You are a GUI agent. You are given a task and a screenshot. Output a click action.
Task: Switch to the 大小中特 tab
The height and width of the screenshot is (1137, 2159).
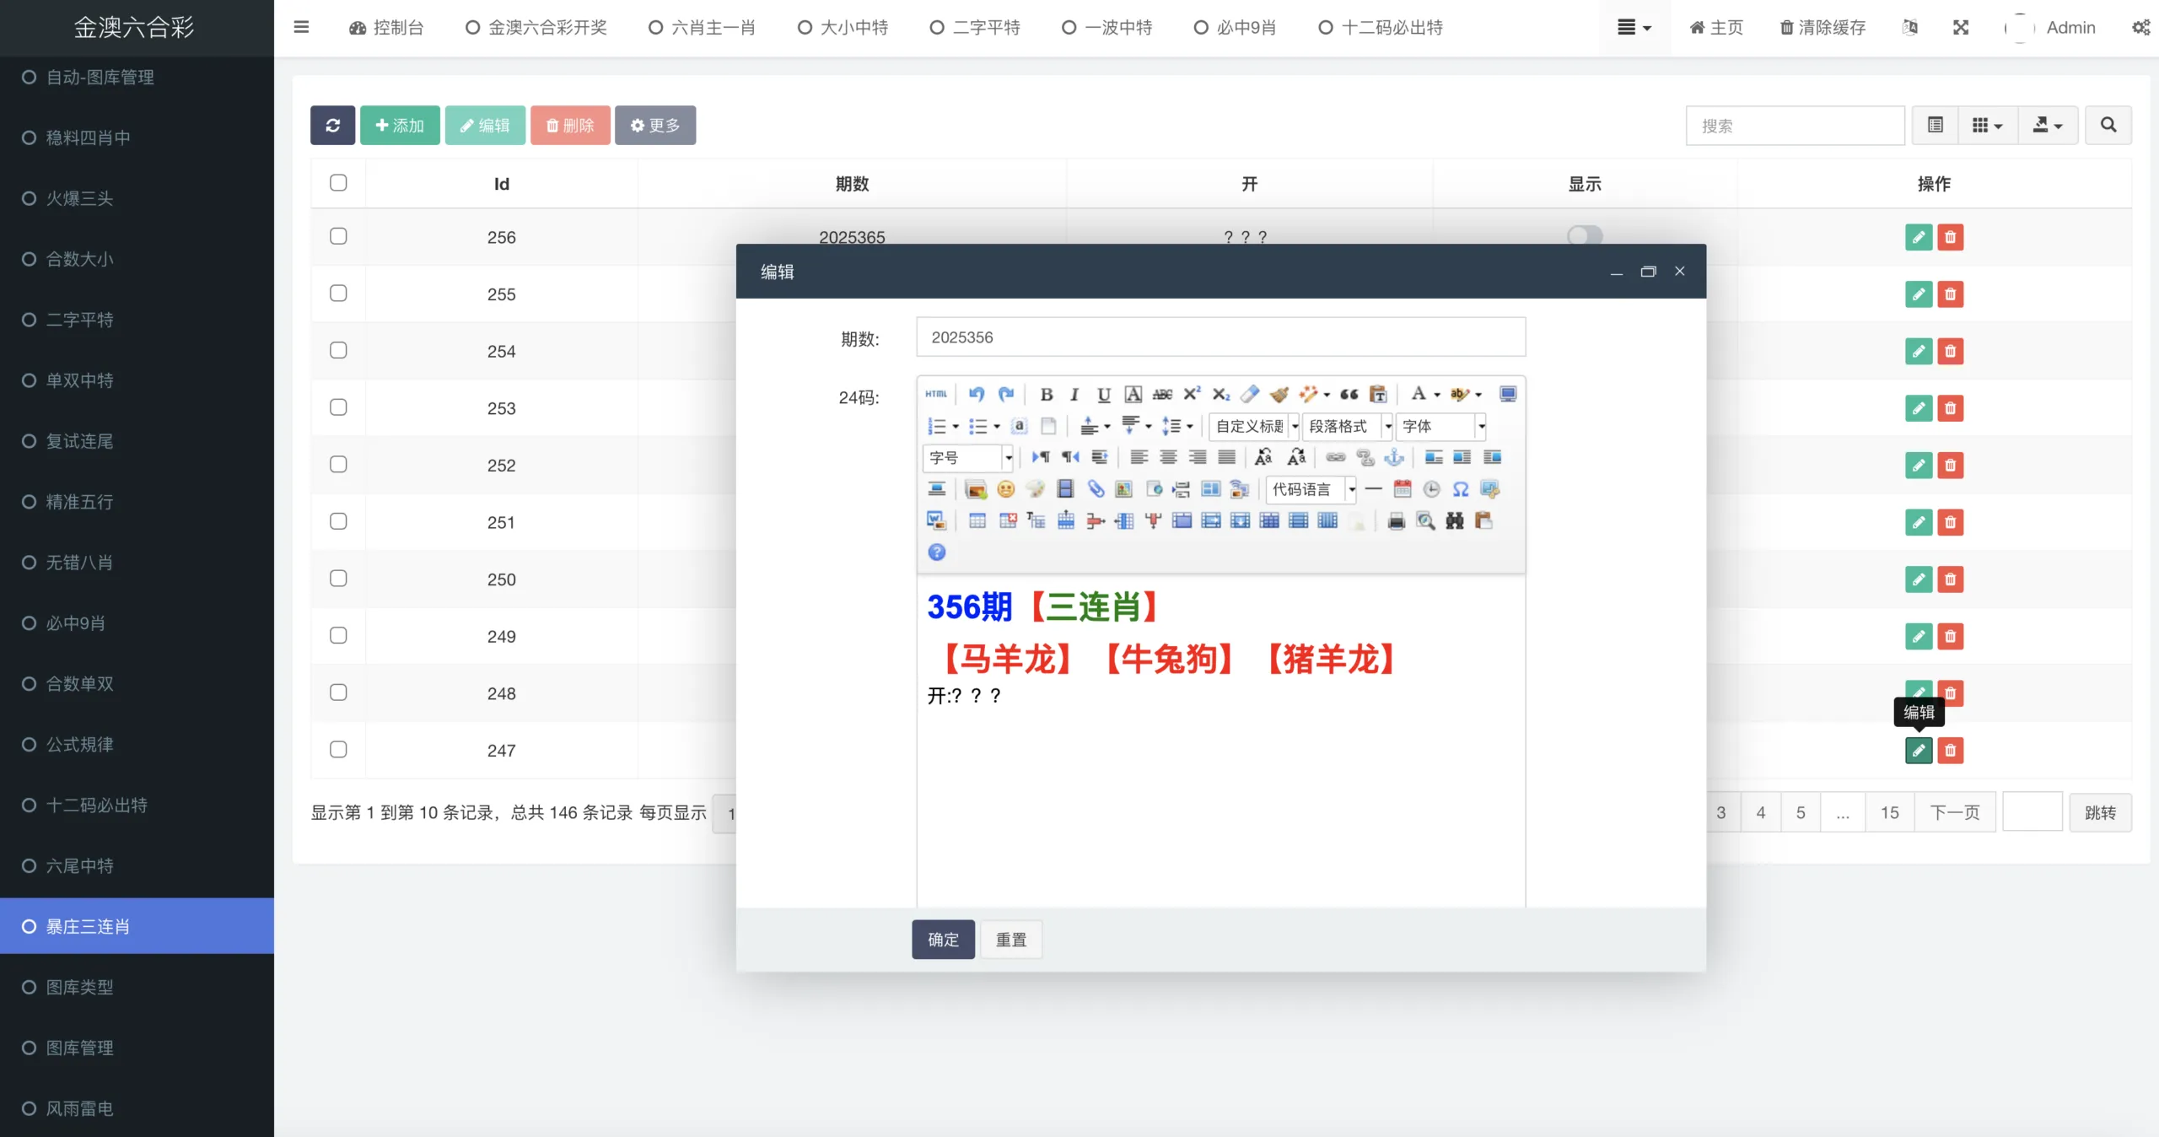[843, 28]
